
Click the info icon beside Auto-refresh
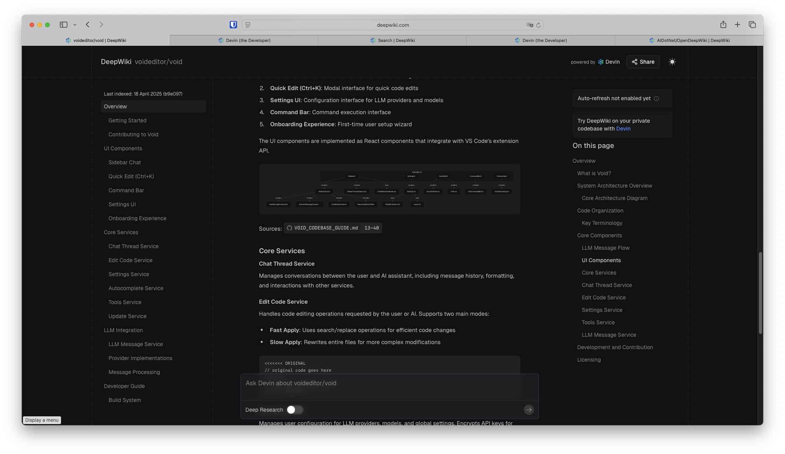[x=656, y=99]
